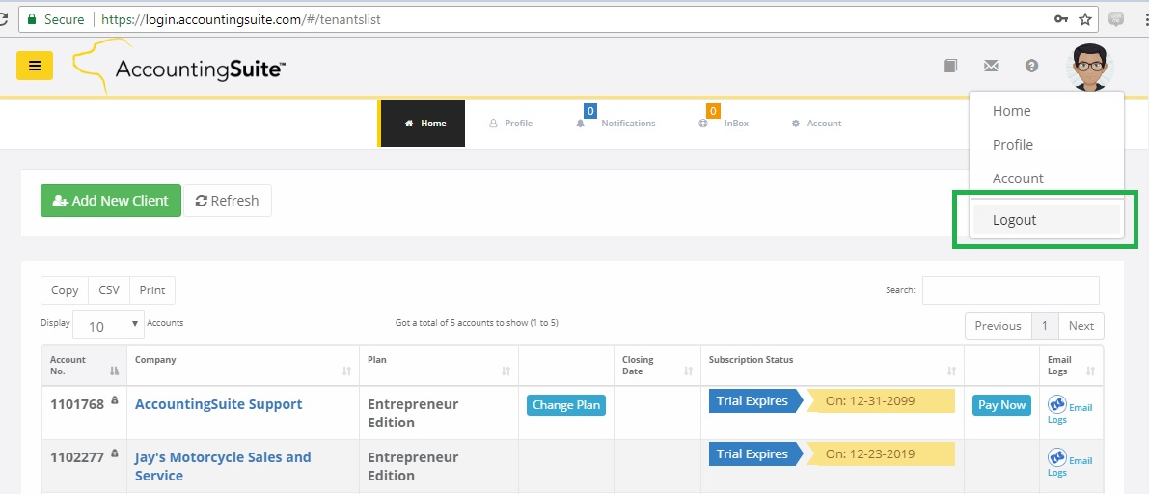
Task: Focus the Search input field
Action: coord(1010,290)
